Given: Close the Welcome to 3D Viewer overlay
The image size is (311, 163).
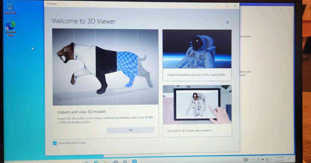Looking at the screenshot, I should pos(227,23).
